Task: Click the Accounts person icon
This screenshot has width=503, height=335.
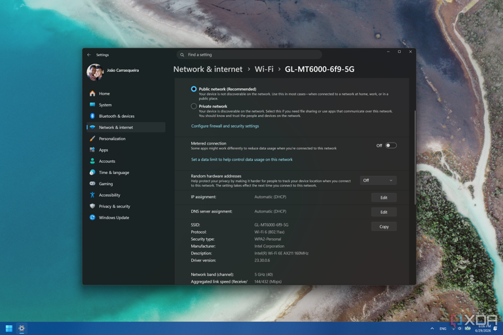Action: click(x=92, y=161)
